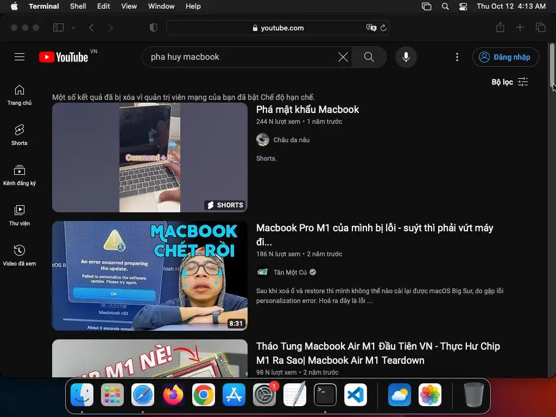Screen dimensions: 556x417
Task: Open Kênh đăng ký subscriptions
Action: point(20,175)
